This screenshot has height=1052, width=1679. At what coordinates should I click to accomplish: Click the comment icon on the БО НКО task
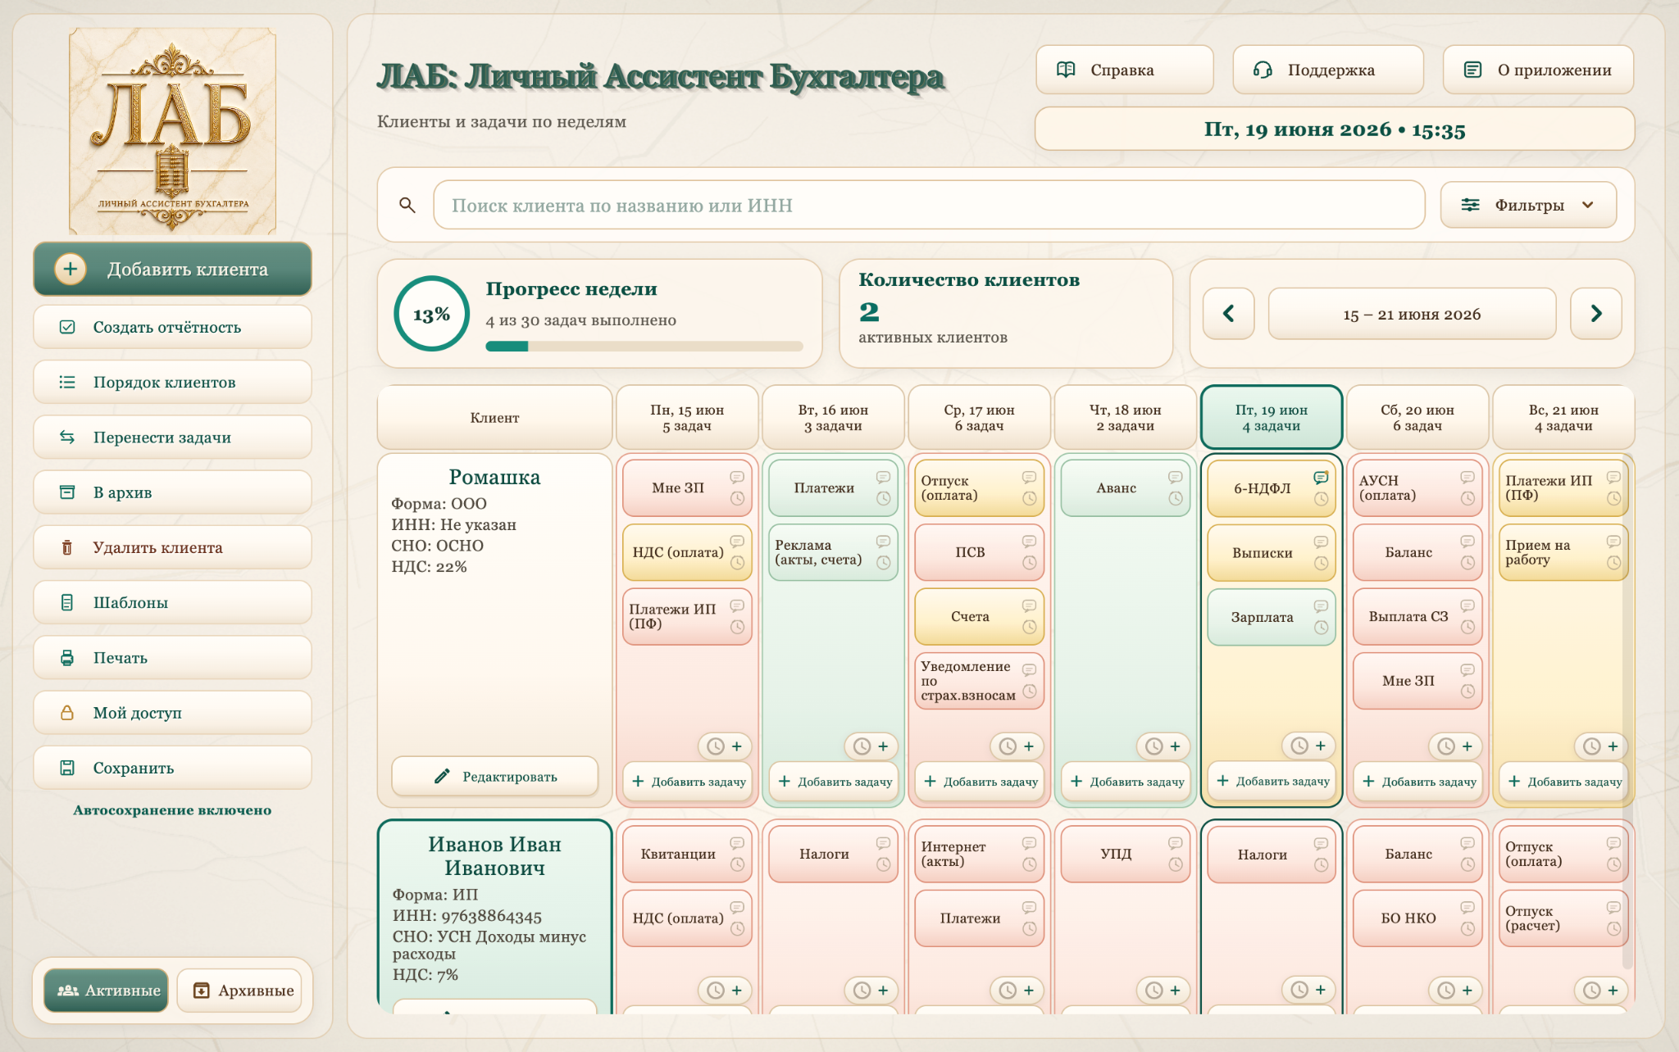1467,907
